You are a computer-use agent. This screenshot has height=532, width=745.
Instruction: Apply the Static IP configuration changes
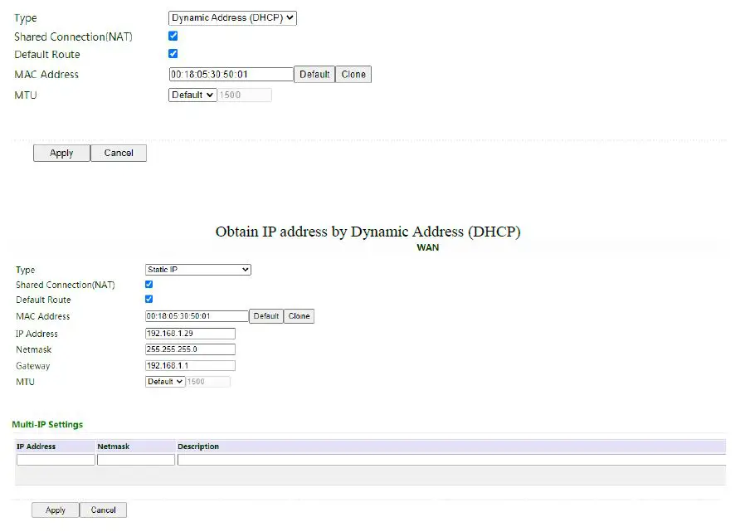pyautogui.click(x=55, y=510)
